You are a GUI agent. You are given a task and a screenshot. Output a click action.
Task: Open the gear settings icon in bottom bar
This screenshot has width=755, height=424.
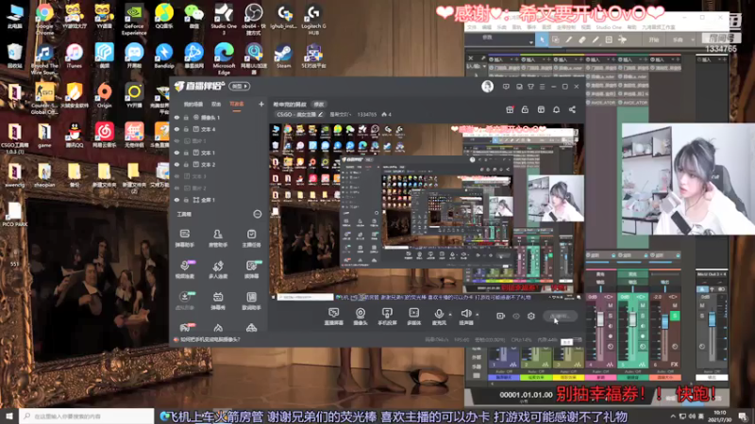[x=531, y=316]
